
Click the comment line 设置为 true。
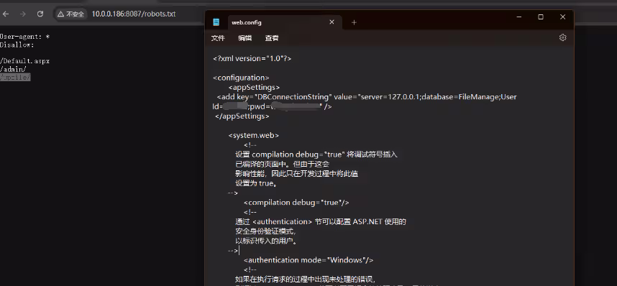(x=257, y=183)
